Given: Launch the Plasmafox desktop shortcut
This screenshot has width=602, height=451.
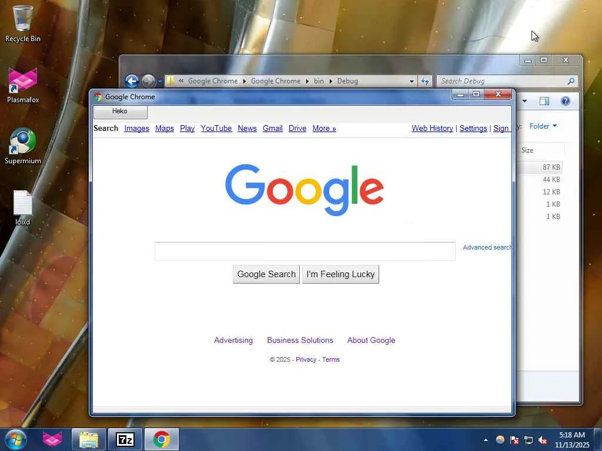Looking at the screenshot, I should point(23,85).
